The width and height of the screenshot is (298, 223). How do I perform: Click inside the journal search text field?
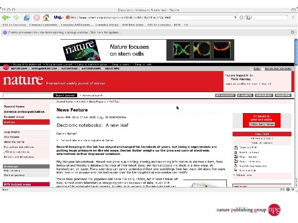tap(27, 95)
